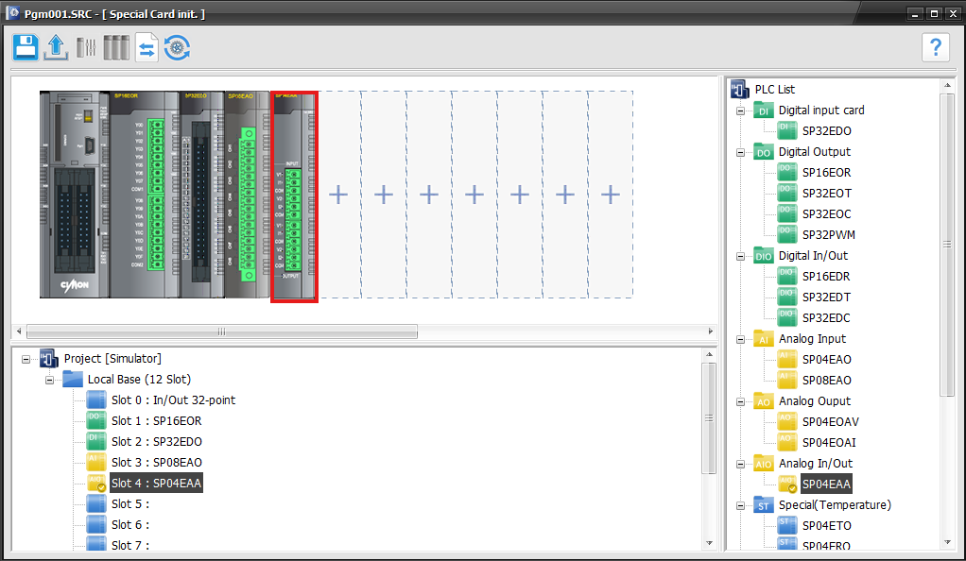This screenshot has width=966, height=561.
Task: Click the Upload to PLC icon
Action: click(56, 47)
